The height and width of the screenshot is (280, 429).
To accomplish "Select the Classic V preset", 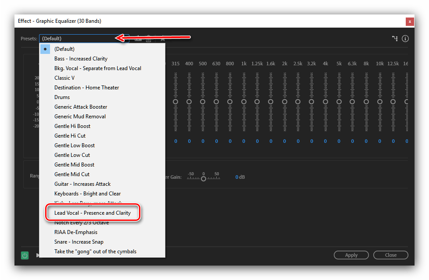I will click(x=103, y=78).
